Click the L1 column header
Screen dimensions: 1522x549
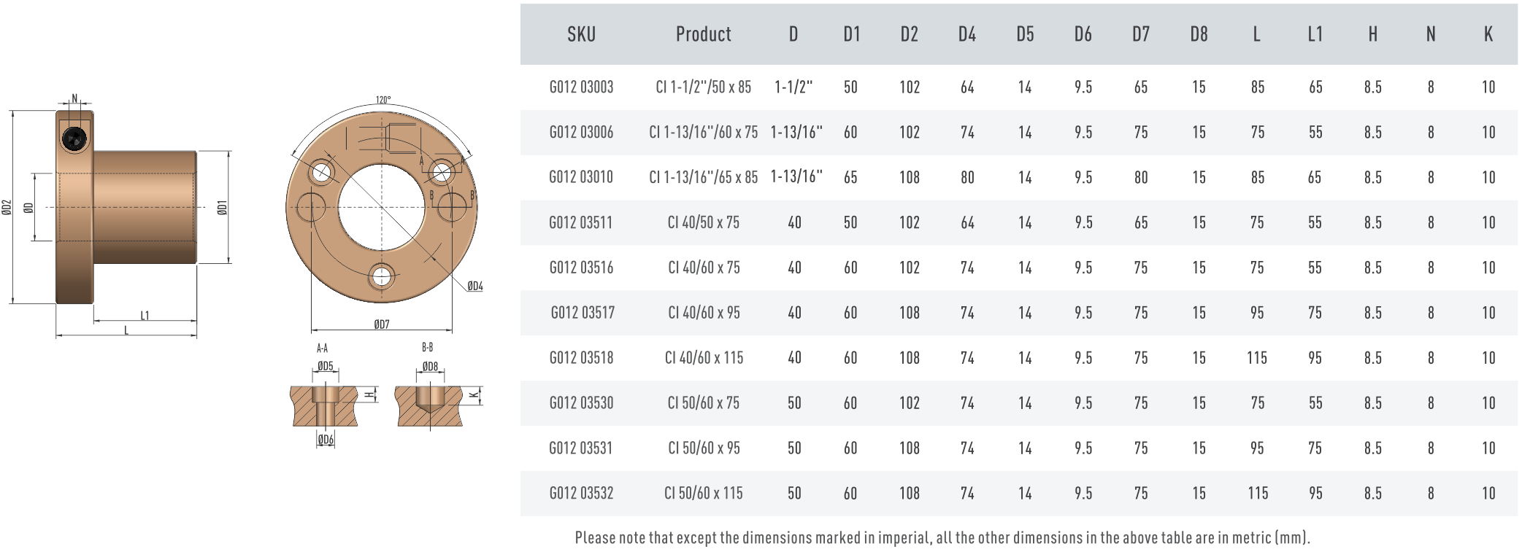(1315, 34)
